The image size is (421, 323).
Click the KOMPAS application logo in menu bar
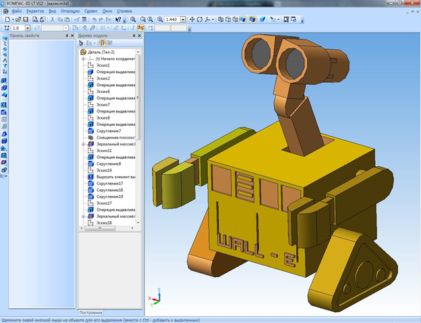[x=5, y=11]
